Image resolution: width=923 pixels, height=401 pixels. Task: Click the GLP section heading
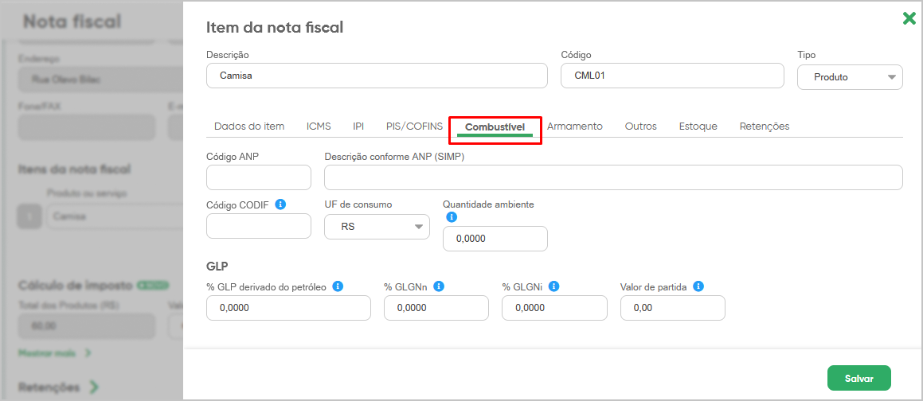217,266
